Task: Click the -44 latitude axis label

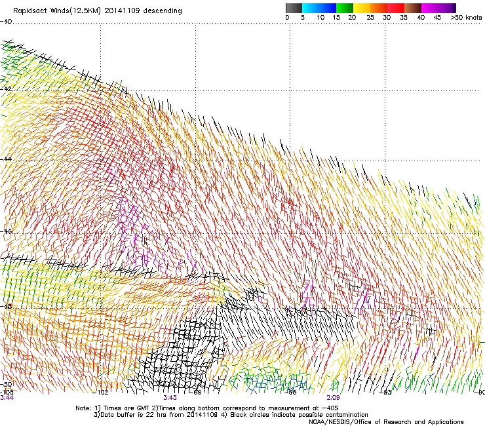Action: 6,159
